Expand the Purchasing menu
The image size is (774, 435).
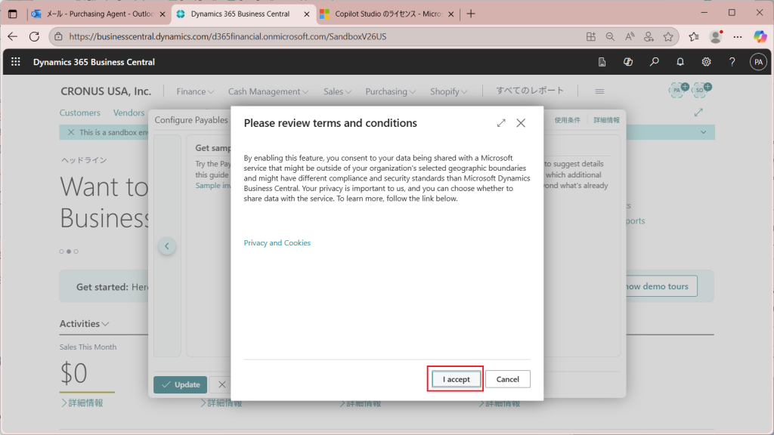(390, 91)
